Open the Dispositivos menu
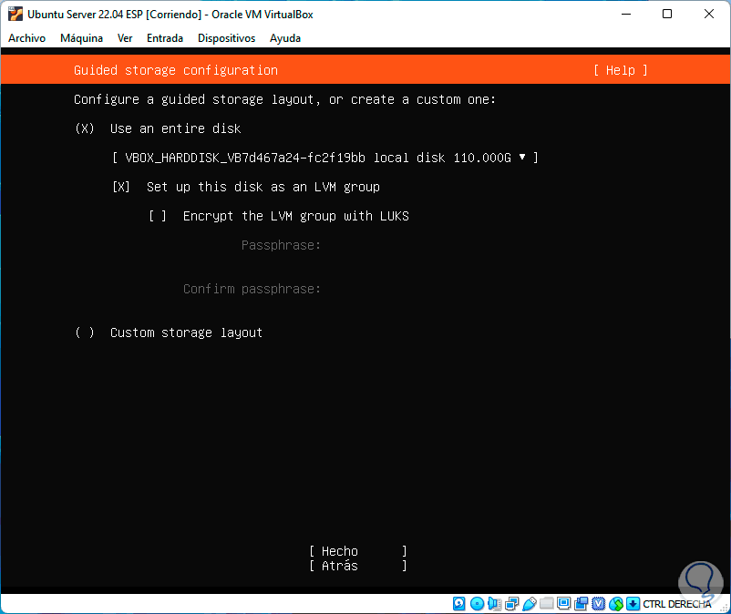This screenshot has height=614, width=731. coord(227,38)
